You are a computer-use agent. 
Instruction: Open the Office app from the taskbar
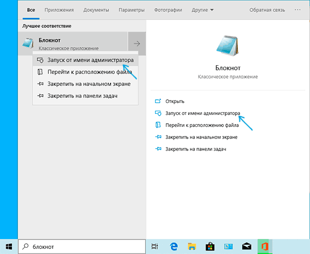[265, 247]
